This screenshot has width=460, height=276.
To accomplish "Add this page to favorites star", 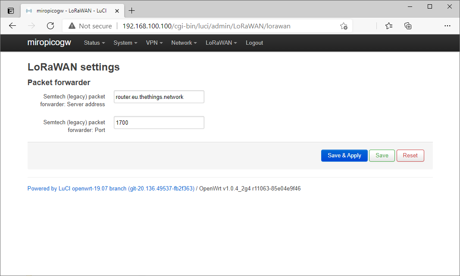I will click(x=344, y=26).
